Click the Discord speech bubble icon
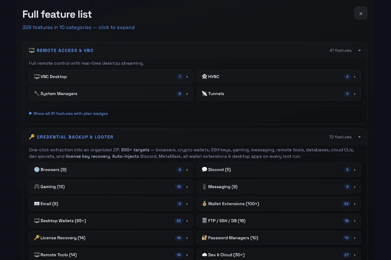The height and width of the screenshot is (260, 391). click(x=204, y=170)
